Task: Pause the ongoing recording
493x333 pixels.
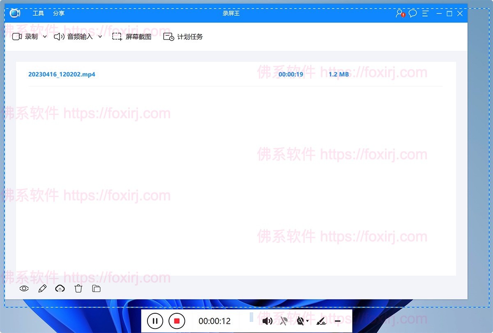Action: click(x=155, y=321)
